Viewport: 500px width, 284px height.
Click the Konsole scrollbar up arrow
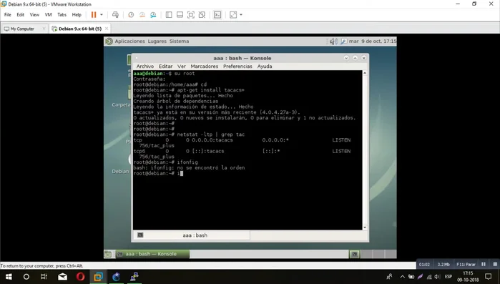(x=365, y=73)
